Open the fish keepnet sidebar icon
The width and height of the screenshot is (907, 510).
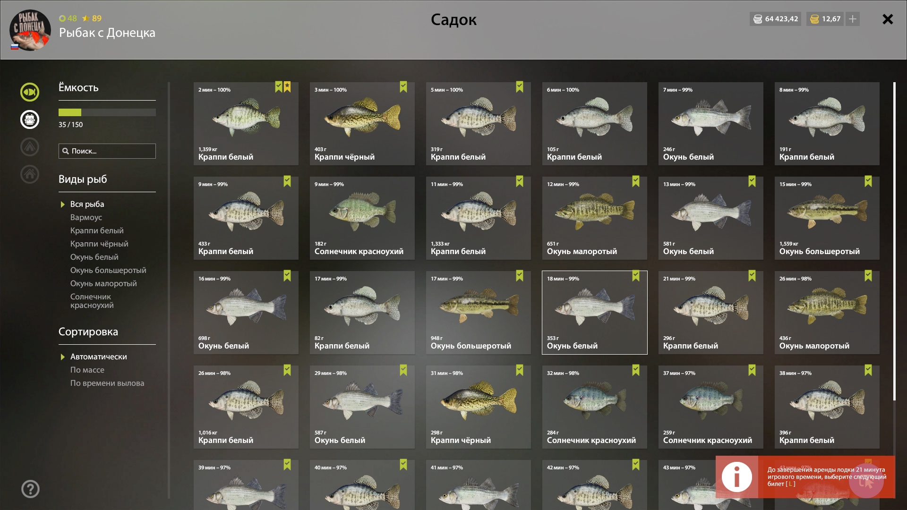[x=29, y=92]
